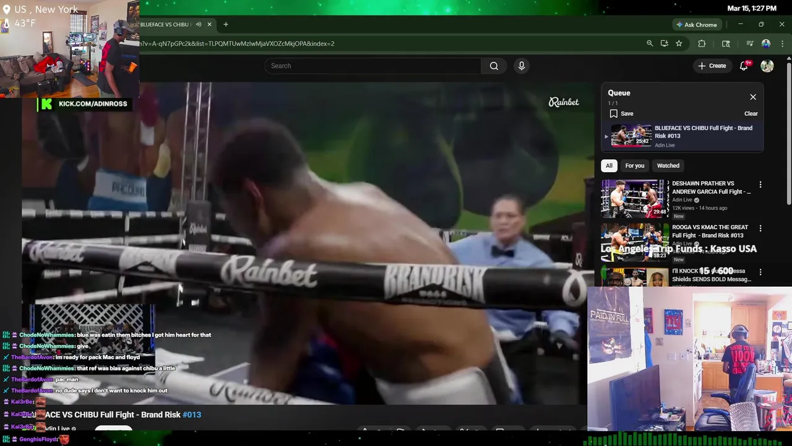Click the Chrome address bar URL

(x=238, y=44)
